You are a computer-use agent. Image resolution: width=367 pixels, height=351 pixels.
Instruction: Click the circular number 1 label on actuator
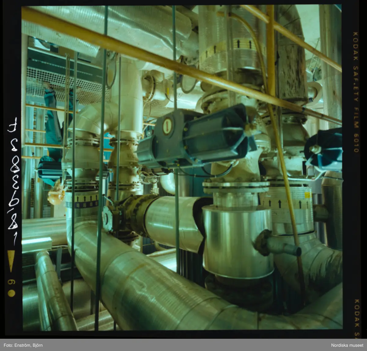[x=167, y=126]
